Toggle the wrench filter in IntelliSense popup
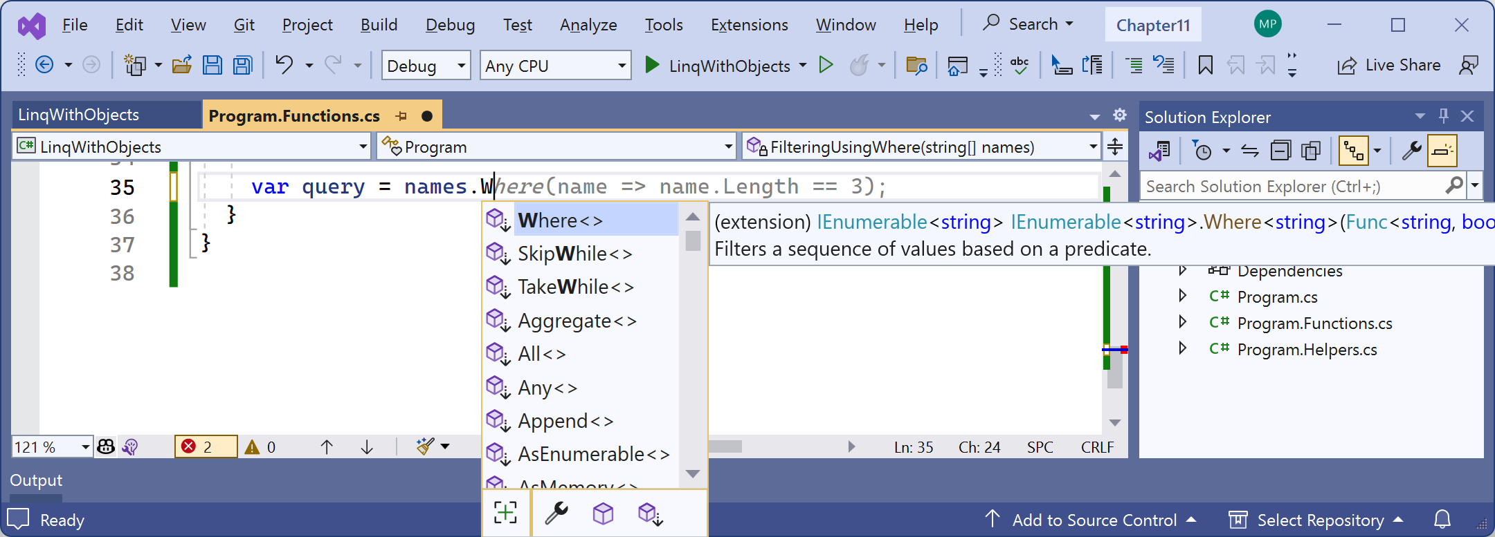This screenshot has width=1495, height=537. click(556, 513)
